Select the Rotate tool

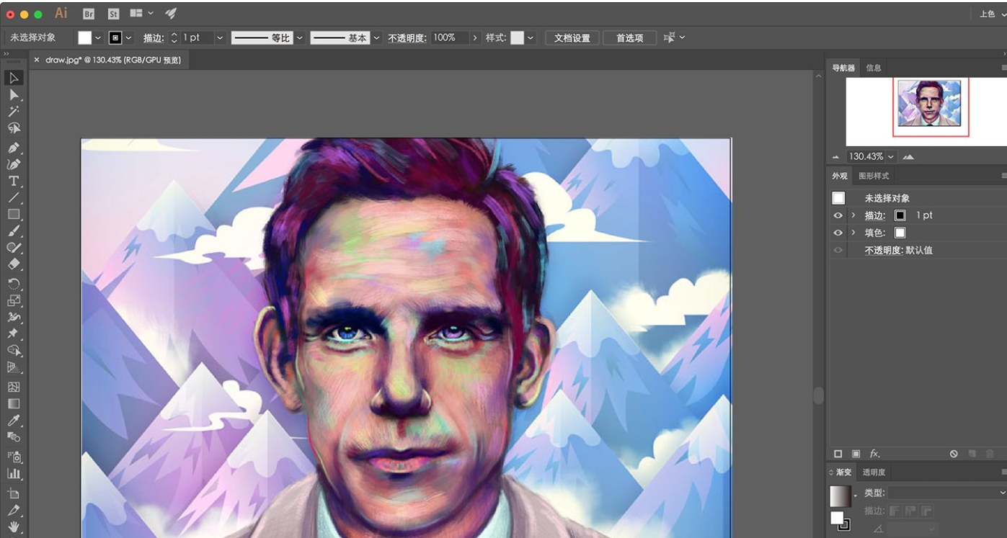[14, 283]
